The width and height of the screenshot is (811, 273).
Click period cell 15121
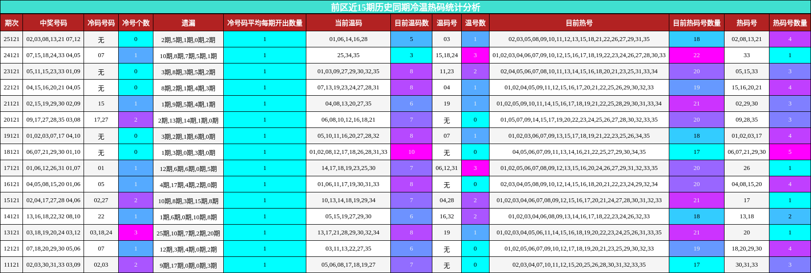pos(12,200)
